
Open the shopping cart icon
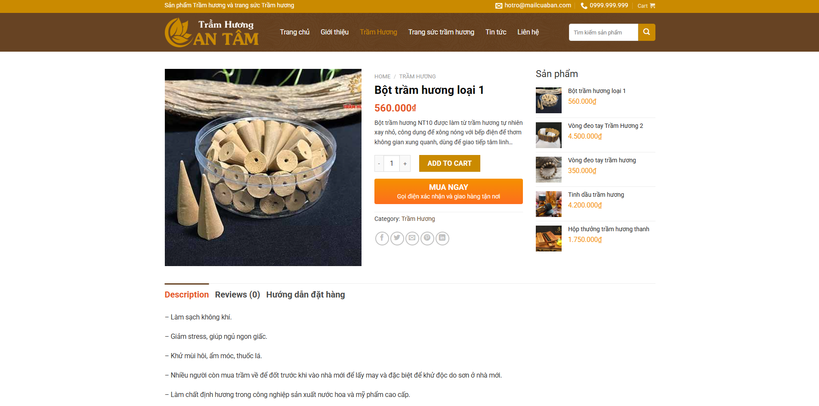tap(652, 6)
